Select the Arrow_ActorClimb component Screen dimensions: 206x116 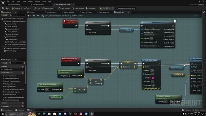[x=13, y=29]
